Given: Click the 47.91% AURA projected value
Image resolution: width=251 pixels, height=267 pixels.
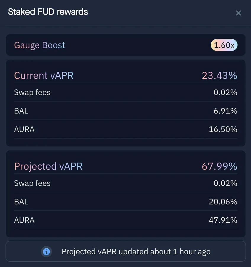Looking at the screenshot, I should click(x=223, y=220).
